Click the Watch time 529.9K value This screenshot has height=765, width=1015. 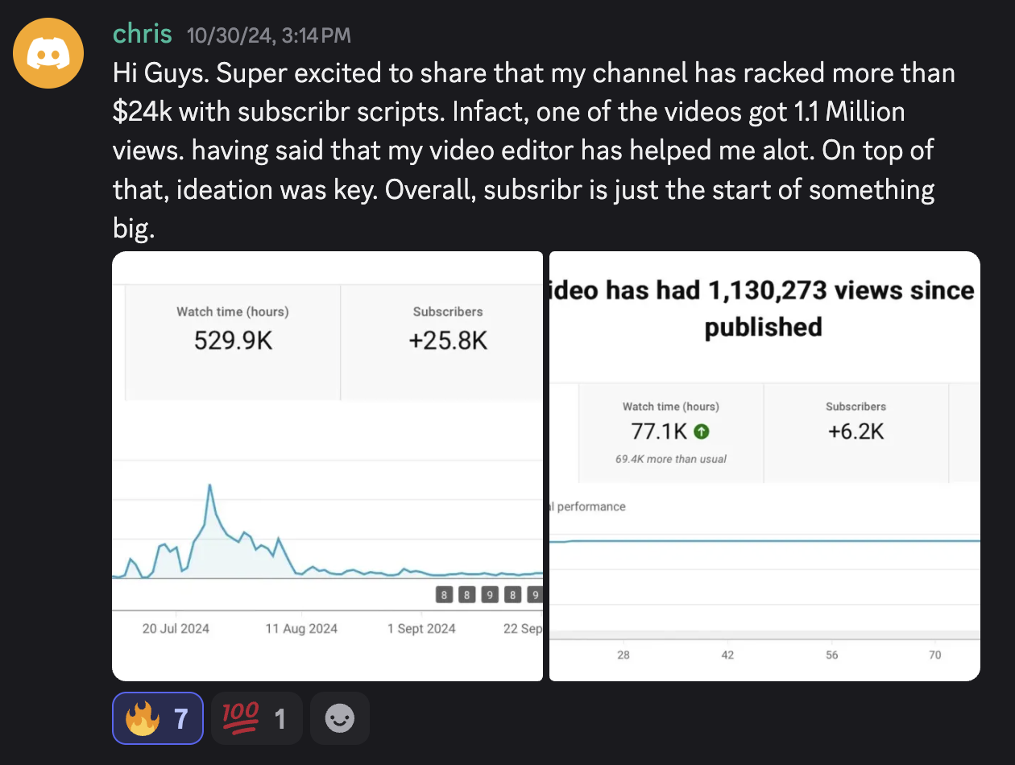(233, 341)
